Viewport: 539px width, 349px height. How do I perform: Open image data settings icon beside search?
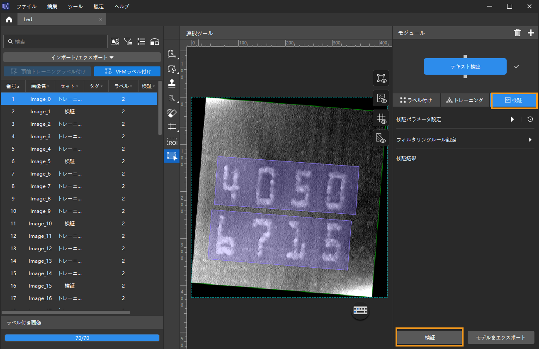pos(115,41)
